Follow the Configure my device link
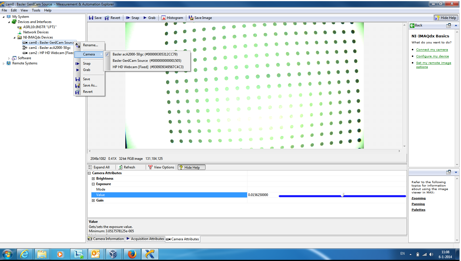Screen dimensions: 461x261 pos(432,56)
